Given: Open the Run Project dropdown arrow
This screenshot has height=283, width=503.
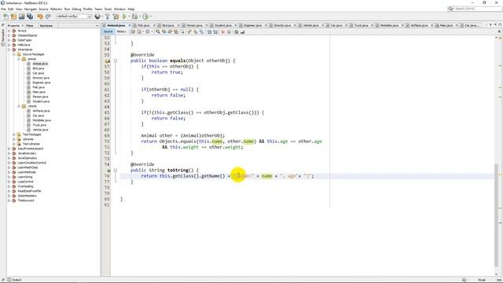Looking at the screenshot, I should tap(129, 17).
